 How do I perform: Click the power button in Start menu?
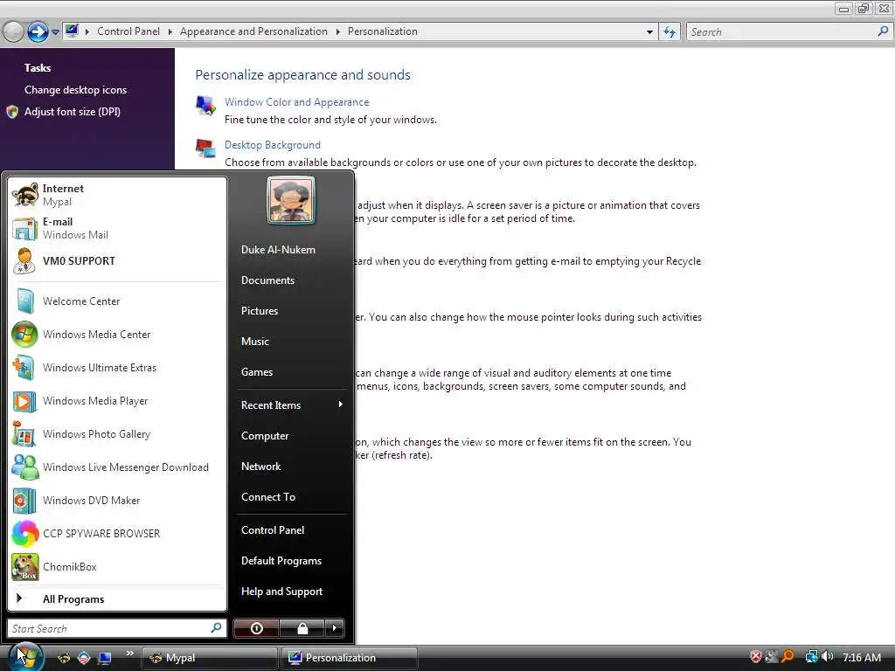click(x=256, y=628)
